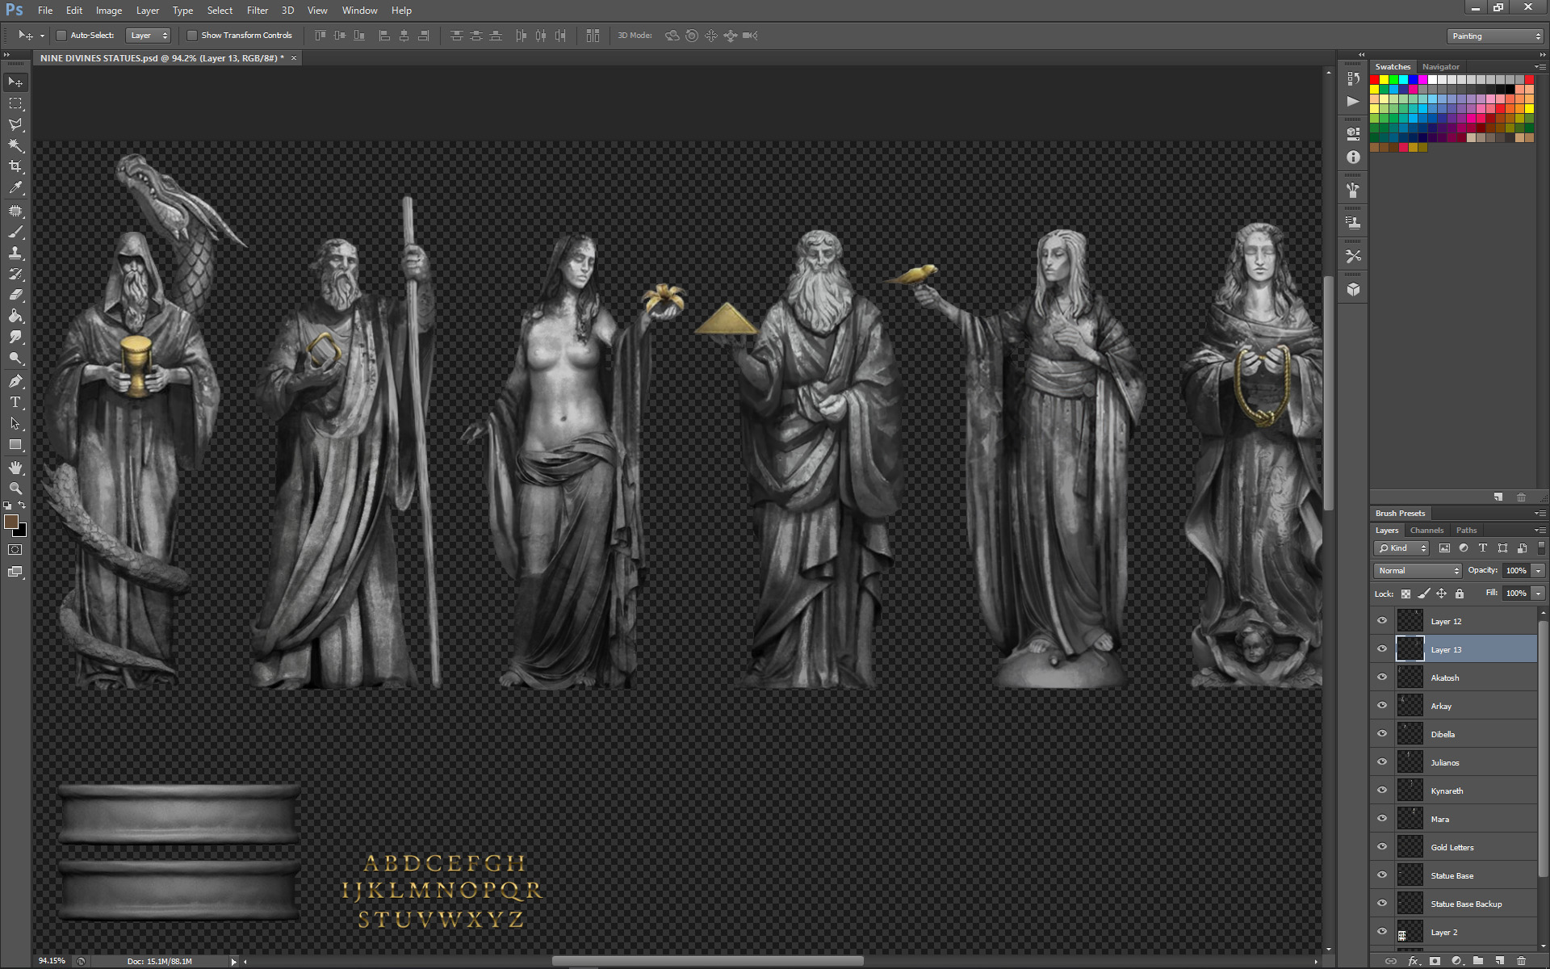1550x969 pixels.
Task: Hide the Statue Base Backup layer
Action: pyautogui.click(x=1382, y=904)
